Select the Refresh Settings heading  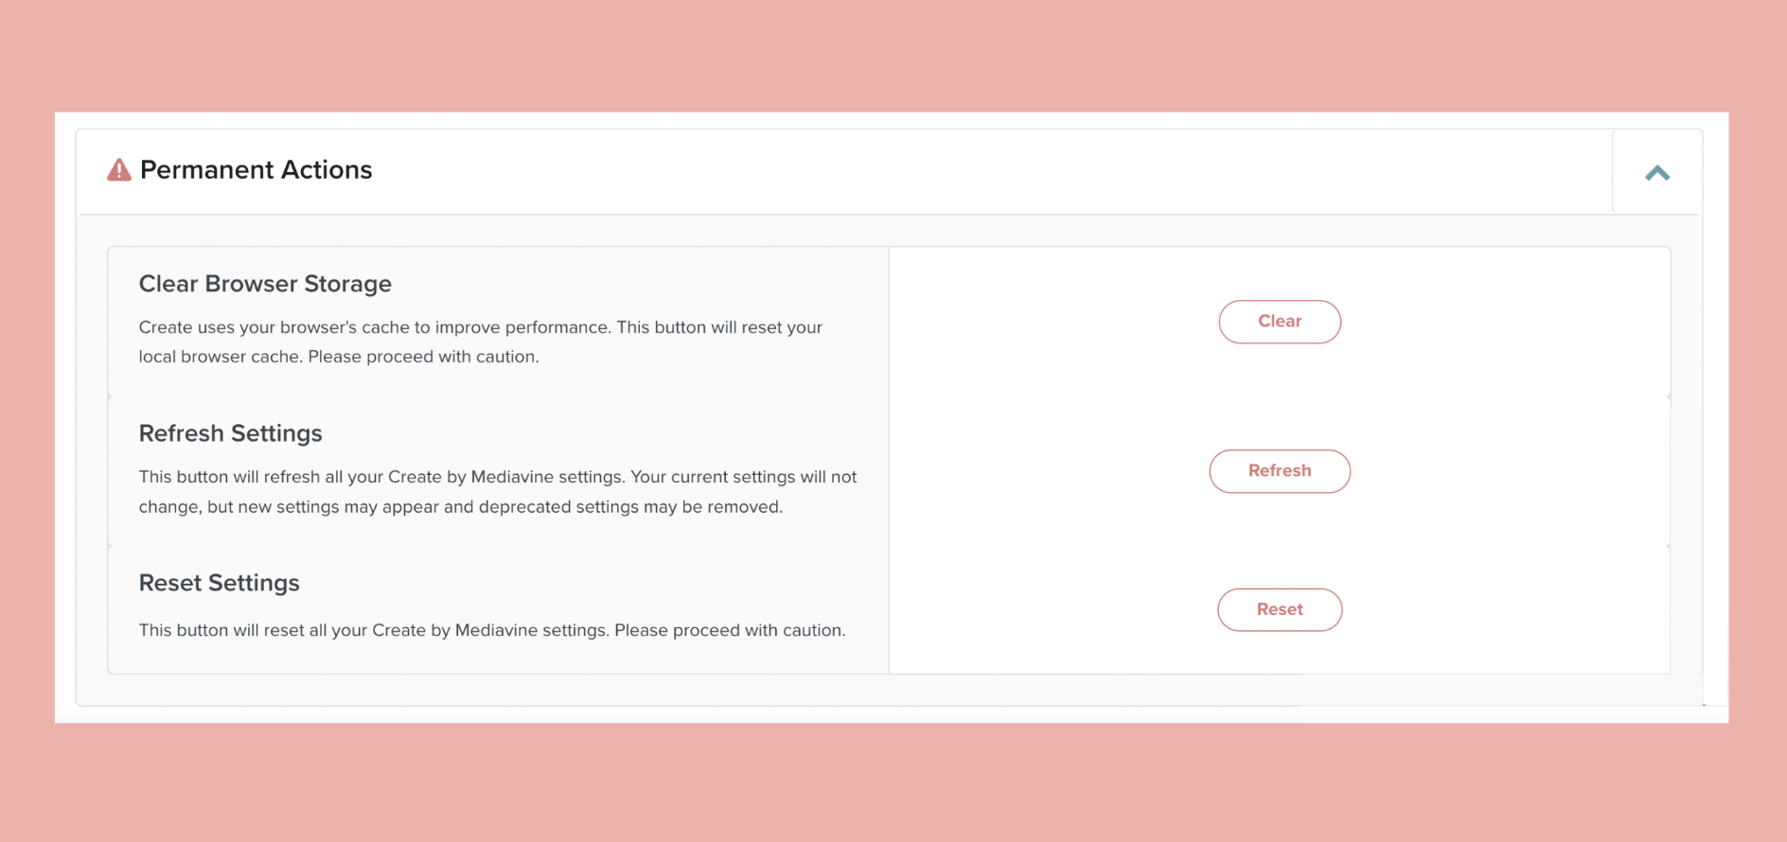pyautogui.click(x=230, y=433)
